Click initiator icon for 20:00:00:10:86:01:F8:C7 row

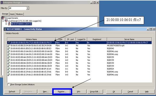coord(9,43)
